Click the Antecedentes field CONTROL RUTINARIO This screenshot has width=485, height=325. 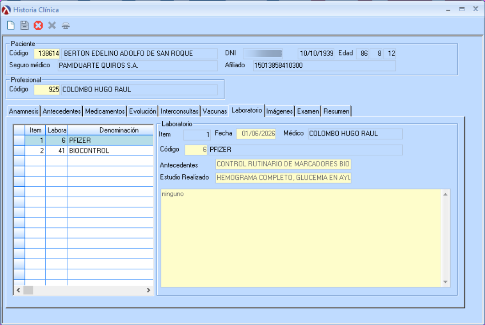(x=283, y=164)
